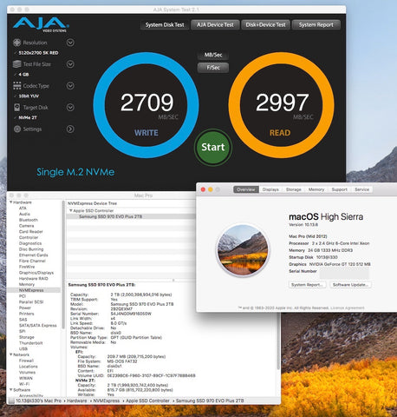Screen dimensions: 397x417
Task: Select PCI in hardware sidebar
Action: click(23, 296)
